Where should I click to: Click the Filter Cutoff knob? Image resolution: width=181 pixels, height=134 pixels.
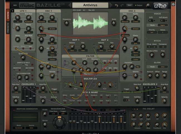click(x=85, y=63)
